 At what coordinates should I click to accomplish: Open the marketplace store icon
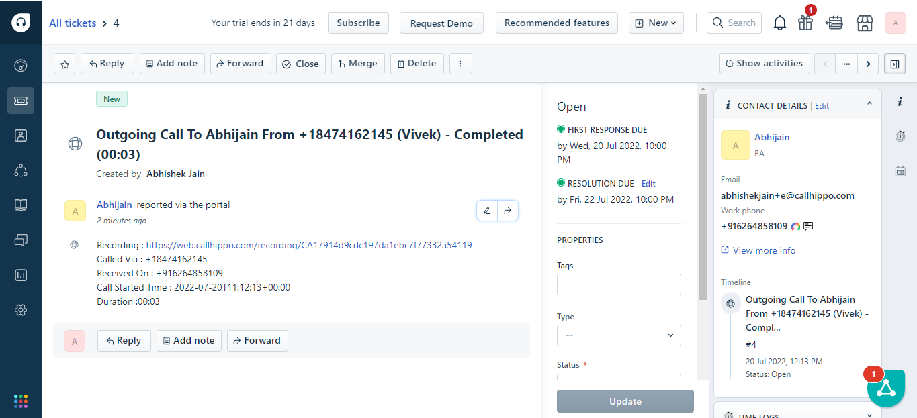(865, 23)
